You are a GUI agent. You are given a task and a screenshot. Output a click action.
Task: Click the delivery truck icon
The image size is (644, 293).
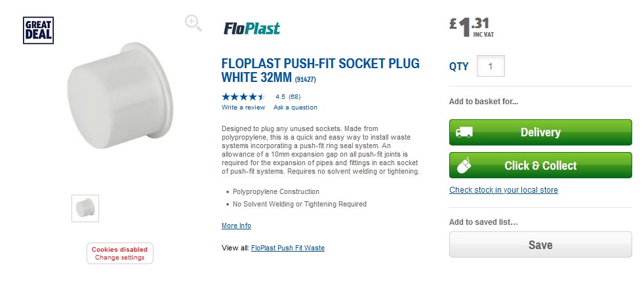464,132
